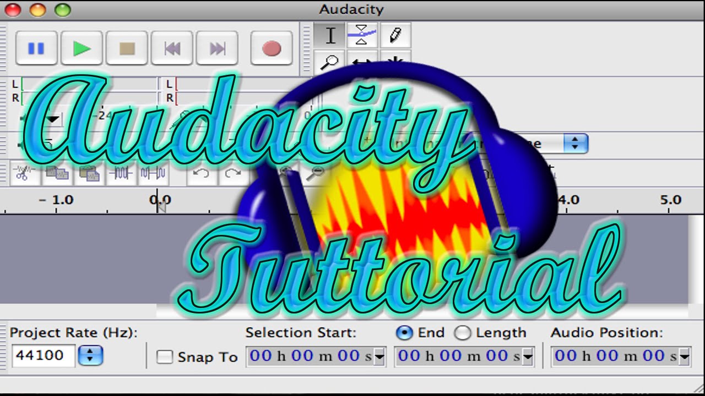Trim audio outside the selection
The height and width of the screenshot is (396, 705).
121,174
